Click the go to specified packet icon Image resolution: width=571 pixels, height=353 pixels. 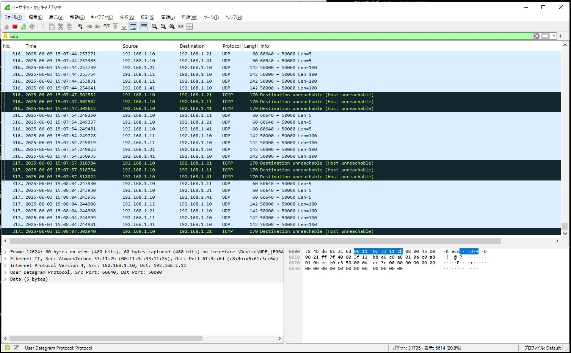107,27
